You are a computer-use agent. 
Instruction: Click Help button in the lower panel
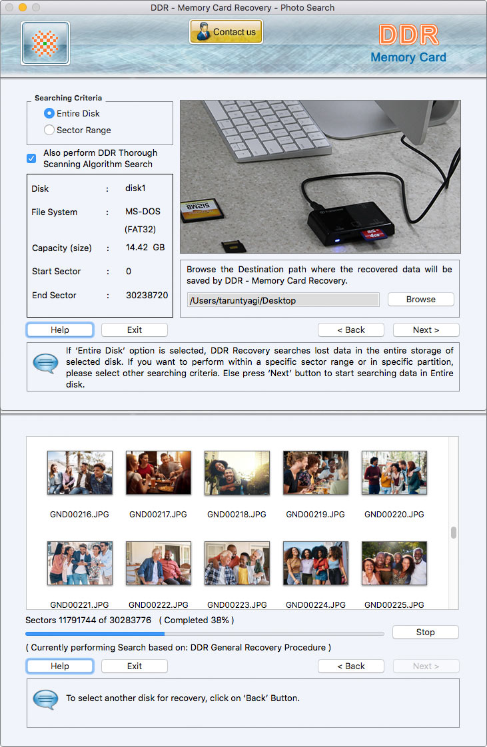click(x=60, y=666)
